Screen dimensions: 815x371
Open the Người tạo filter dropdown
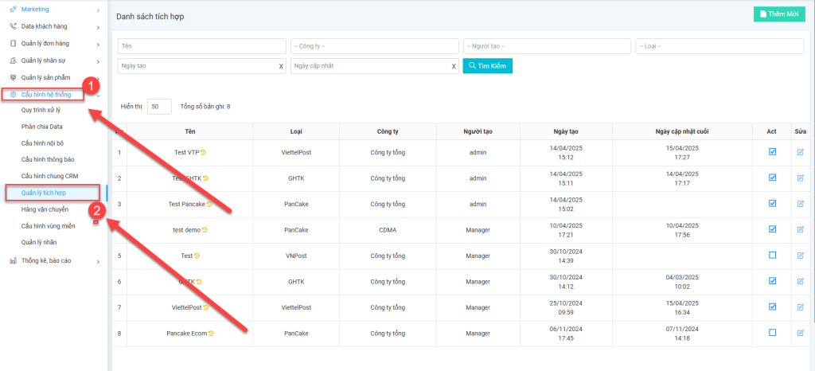click(x=547, y=46)
